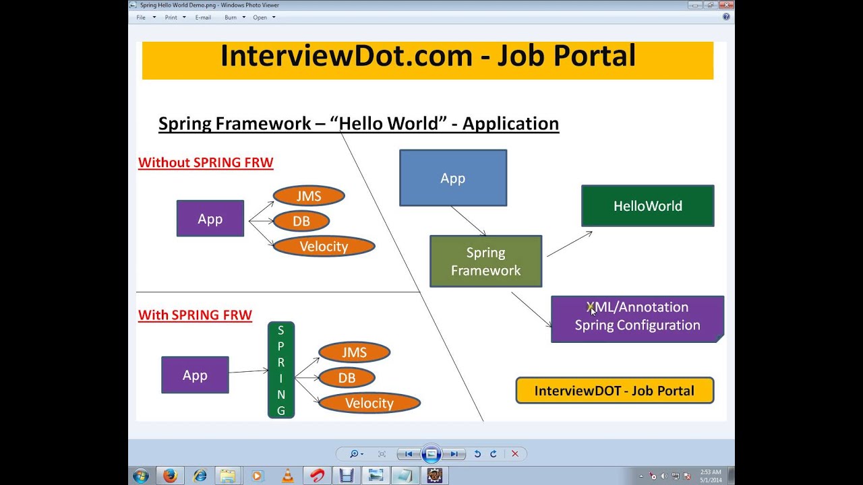Click the Spring Framework box
This screenshot has height=485, width=863.
486,261
